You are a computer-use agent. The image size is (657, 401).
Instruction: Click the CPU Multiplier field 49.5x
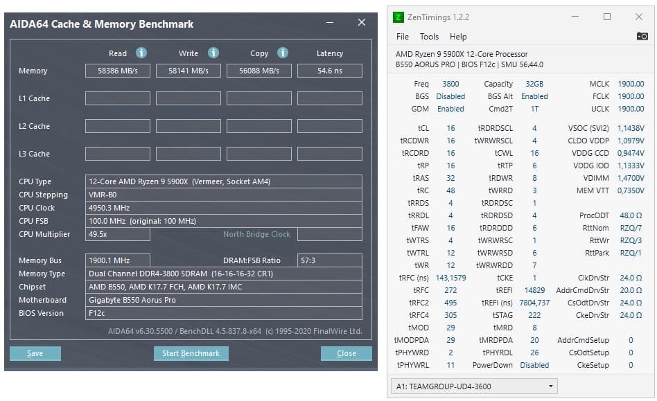(x=118, y=234)
